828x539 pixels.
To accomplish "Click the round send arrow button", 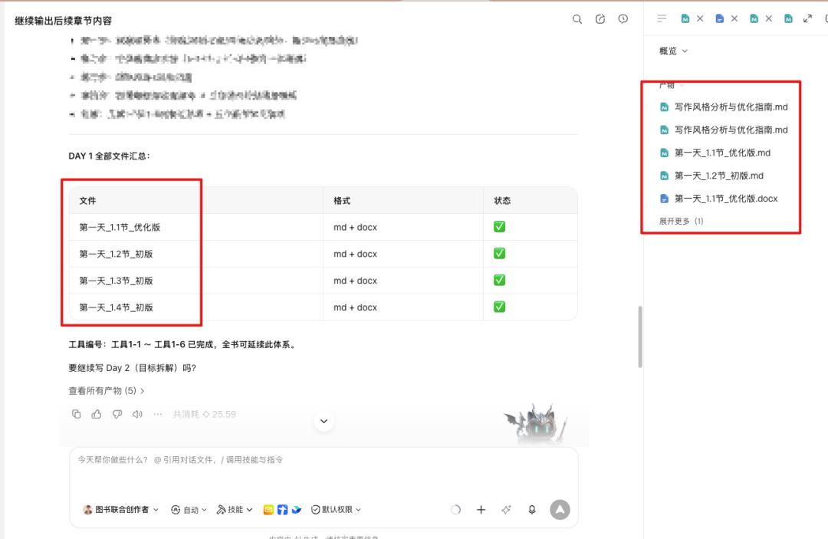I will 560,510.
